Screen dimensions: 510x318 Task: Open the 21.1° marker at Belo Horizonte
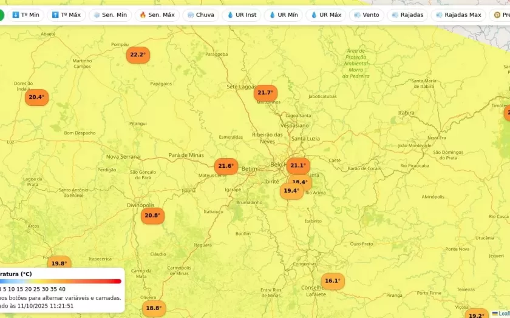[x=298, y=165]
